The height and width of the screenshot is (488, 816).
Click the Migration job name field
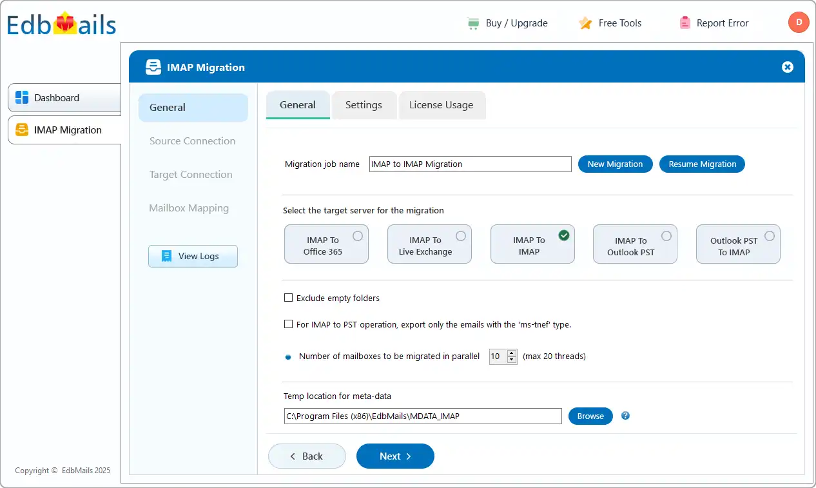coord(471,164)
